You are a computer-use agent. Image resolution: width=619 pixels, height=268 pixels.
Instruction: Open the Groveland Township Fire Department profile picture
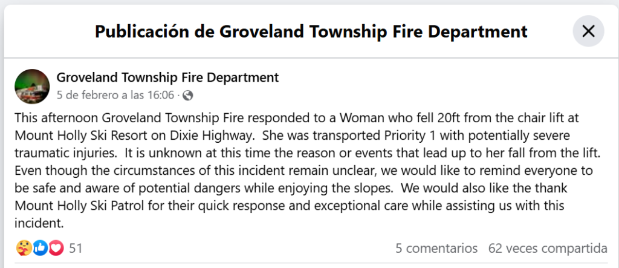click(32, 87)
